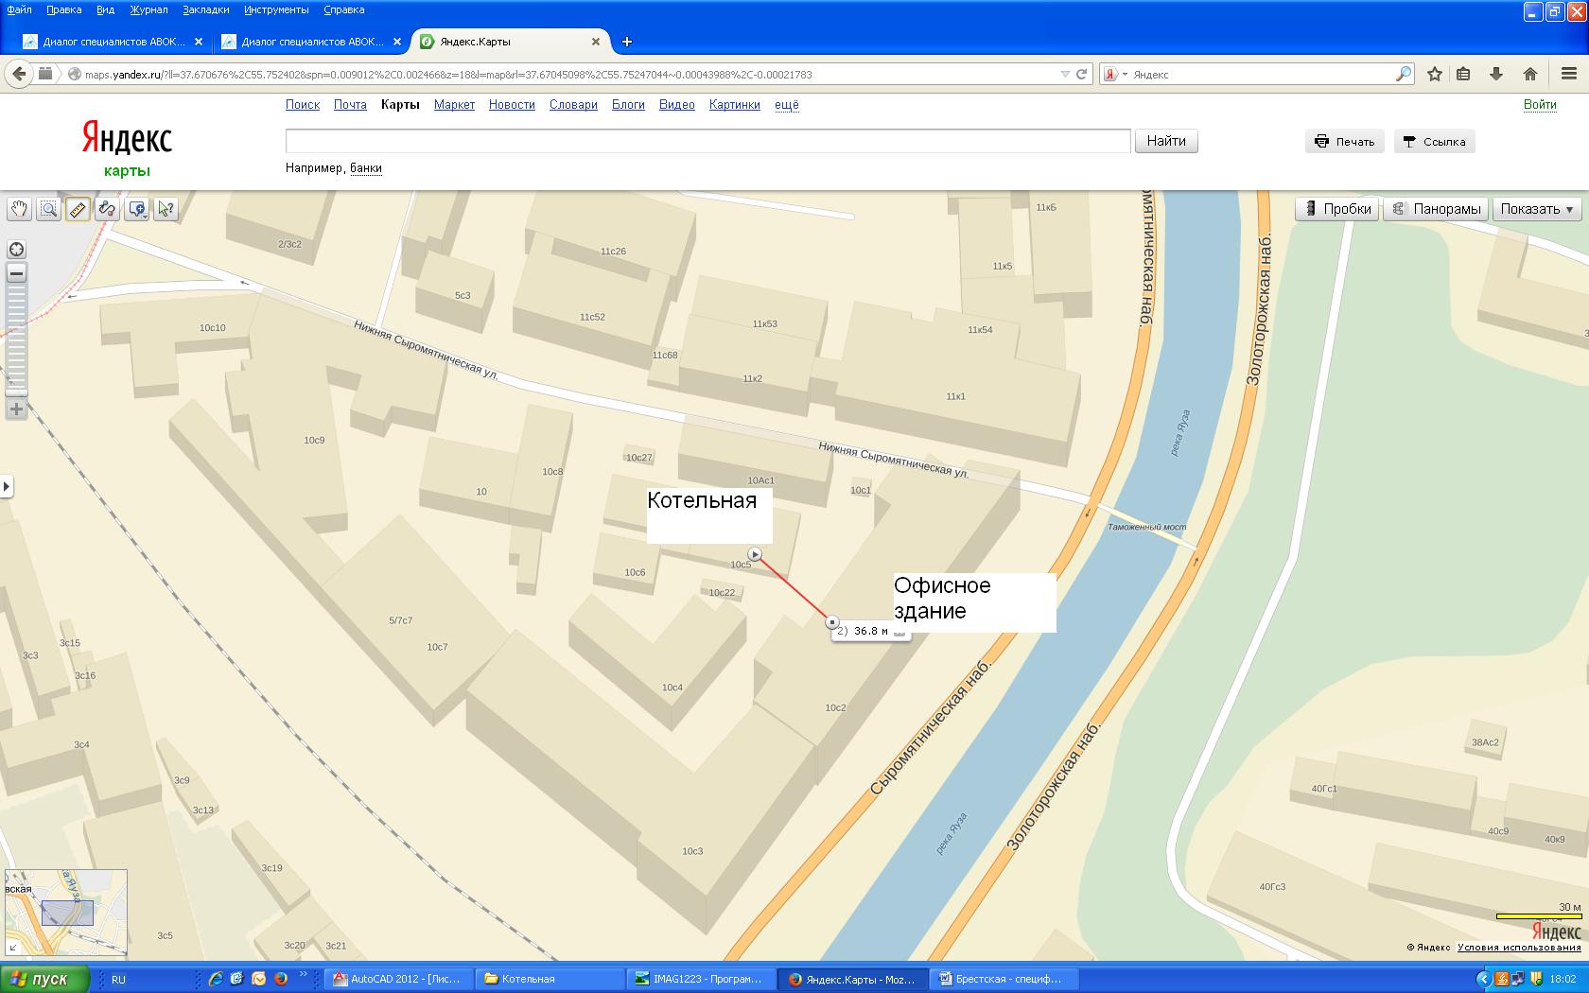The height and width of the screenshot is (993, 1589).
Task: Zoom in with the plus button
Action: pyautogui.click(x=16, y=409)
